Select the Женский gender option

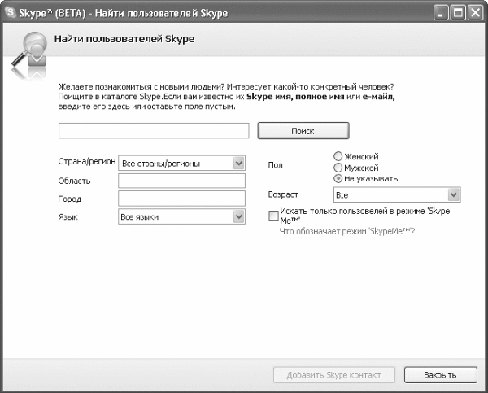coord(338,156)
